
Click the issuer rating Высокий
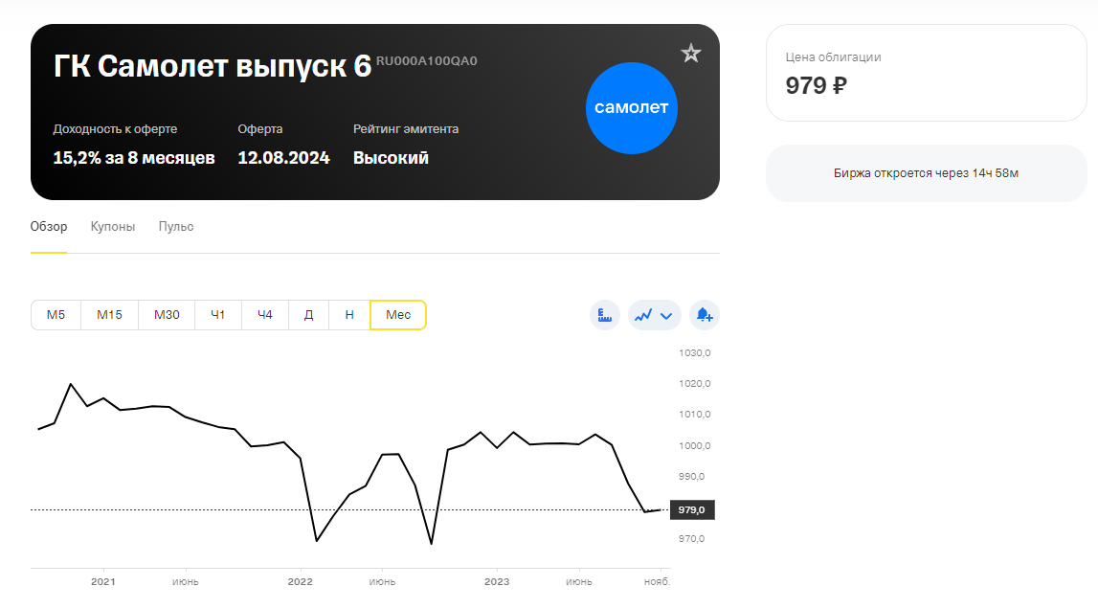(391, 158)
